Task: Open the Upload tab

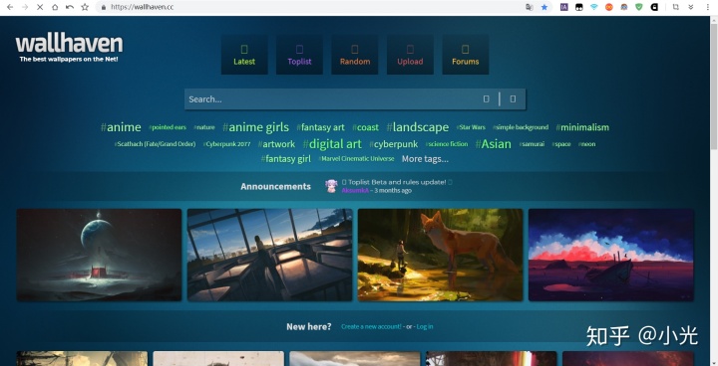Action: (410, 55)
